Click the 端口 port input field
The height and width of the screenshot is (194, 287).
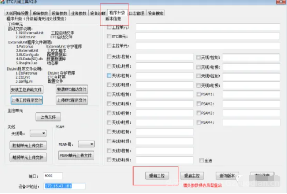coord(53,175)
